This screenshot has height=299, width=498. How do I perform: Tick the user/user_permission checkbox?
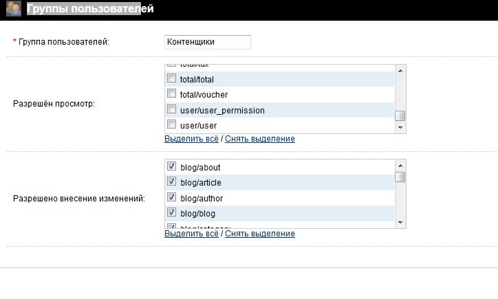point(172,110)
